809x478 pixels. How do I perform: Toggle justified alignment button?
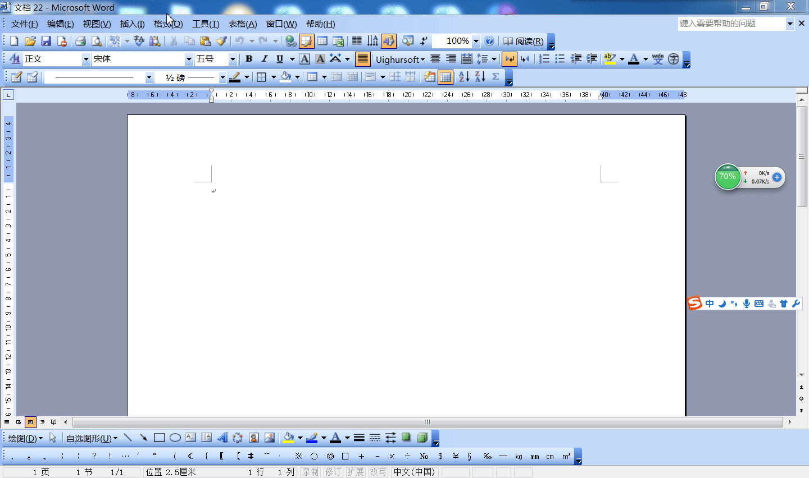click(x=363, y=59)
